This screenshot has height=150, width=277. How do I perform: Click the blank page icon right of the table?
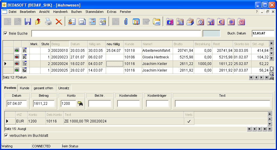pos(272,69)
